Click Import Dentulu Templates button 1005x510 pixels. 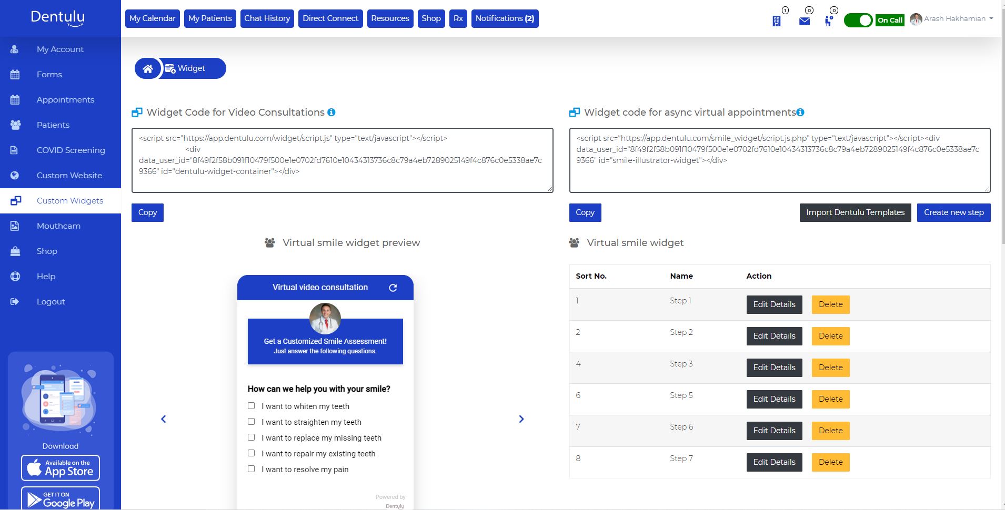click(x=856, y=212)
